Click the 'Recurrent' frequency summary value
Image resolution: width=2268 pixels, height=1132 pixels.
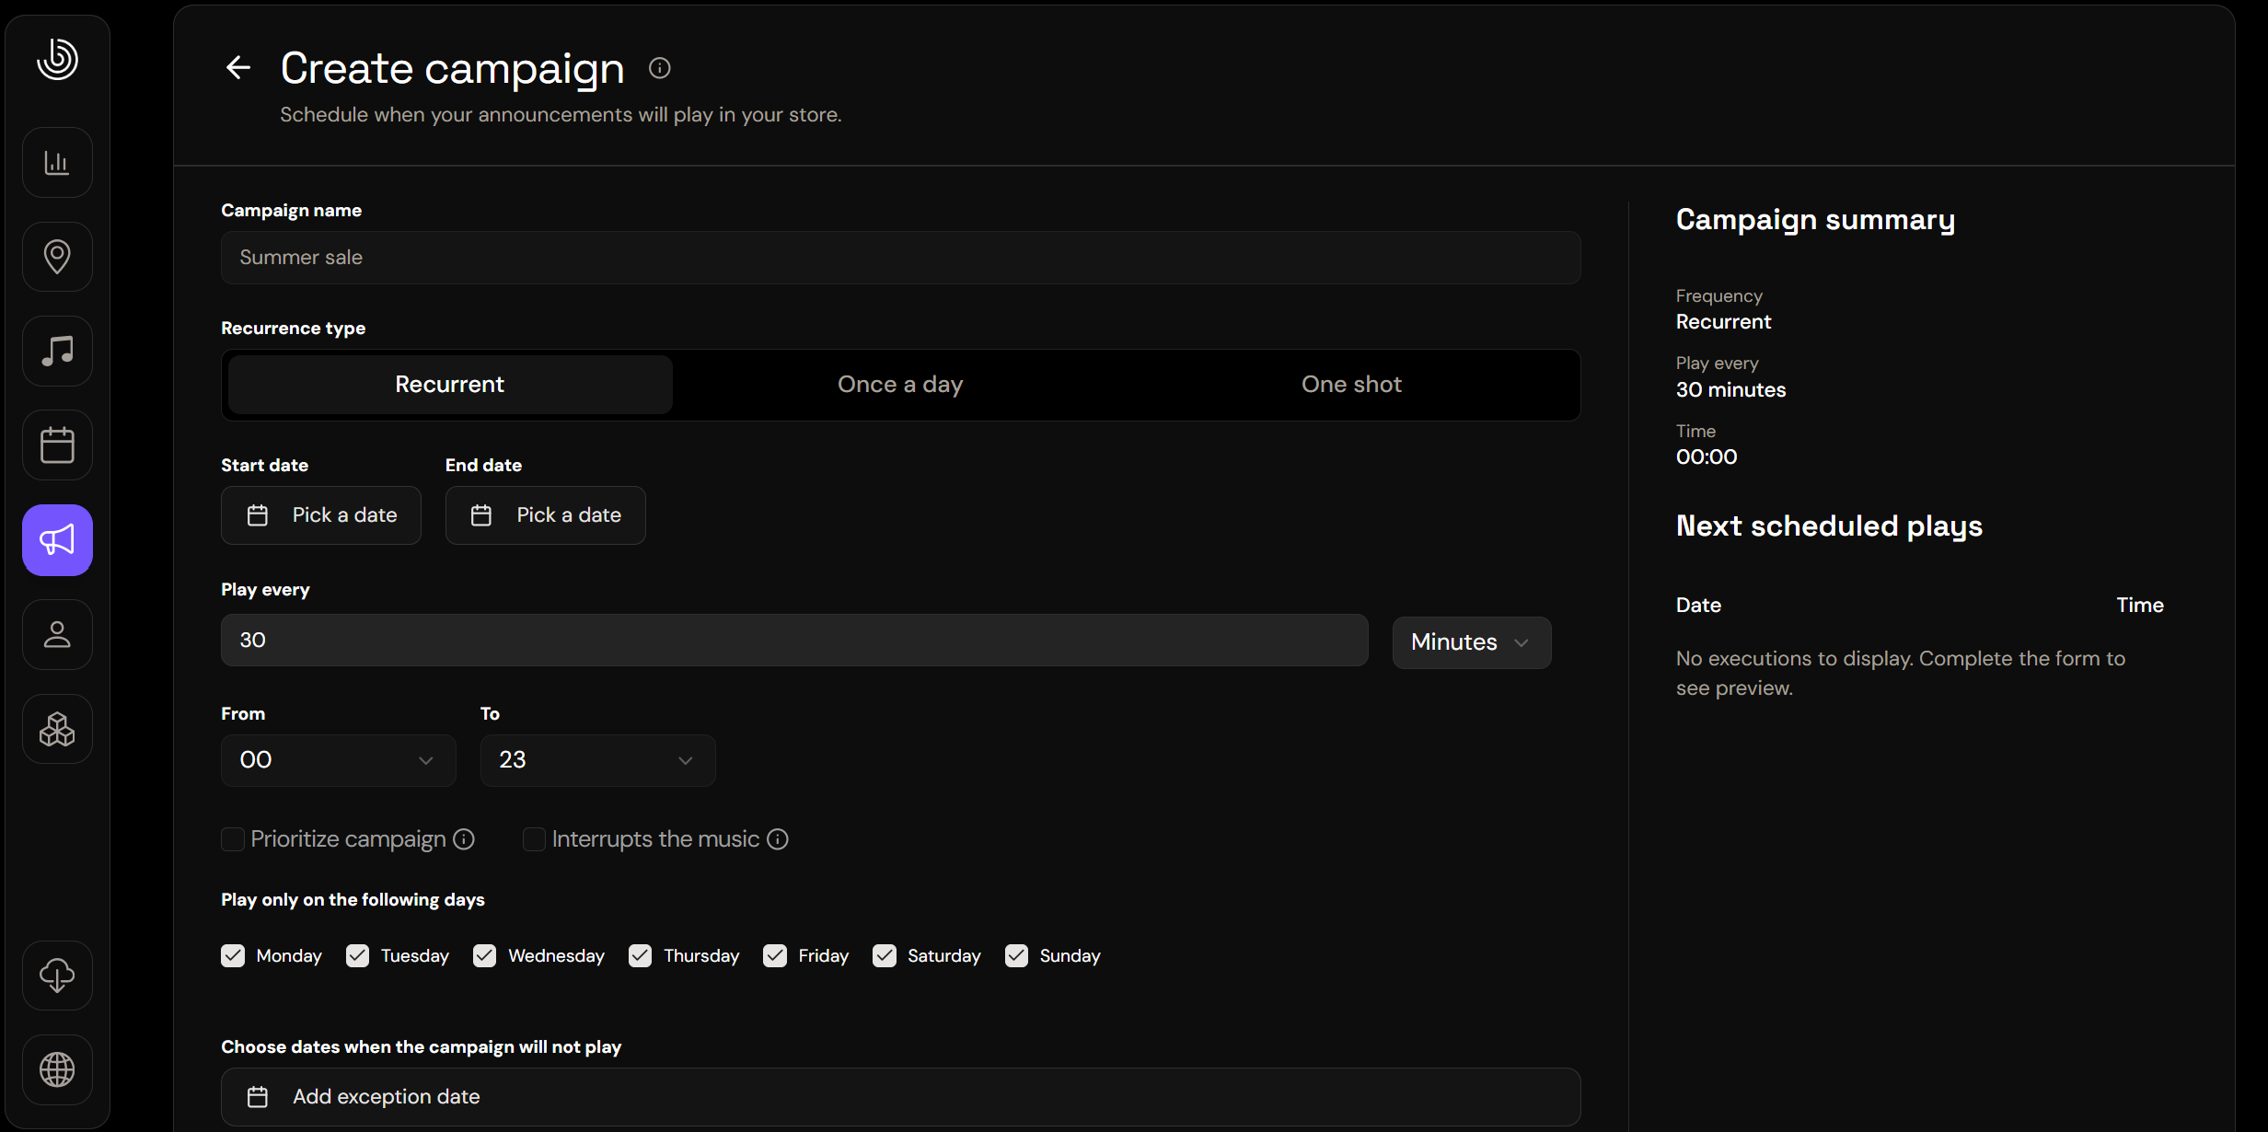pyautogui.click(x=1723, y=322)
